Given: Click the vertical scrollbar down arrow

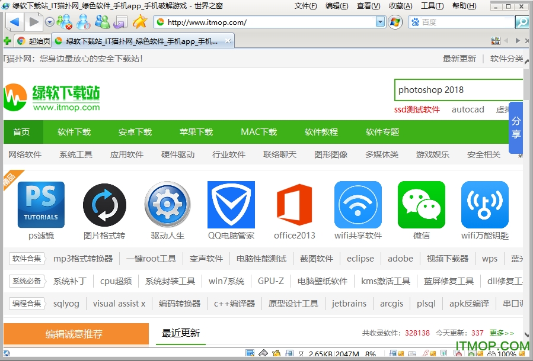Looking at the screenshot, I should (x=526, y=335).
